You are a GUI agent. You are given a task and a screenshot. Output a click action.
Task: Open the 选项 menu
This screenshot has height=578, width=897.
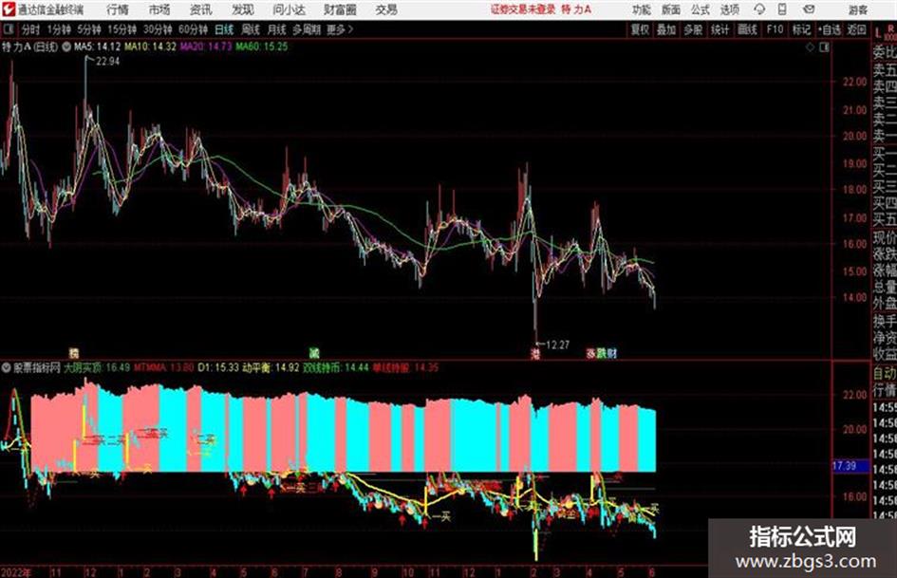pos(729,9)
